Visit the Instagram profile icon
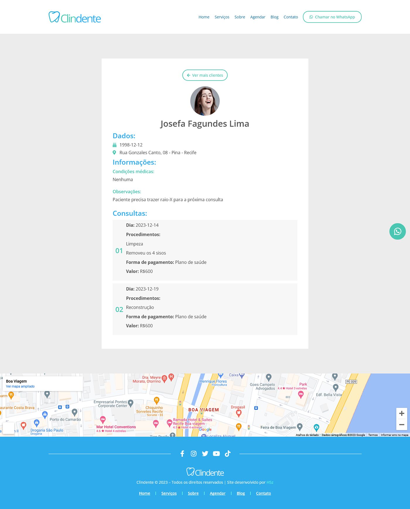 click(194, 454)
